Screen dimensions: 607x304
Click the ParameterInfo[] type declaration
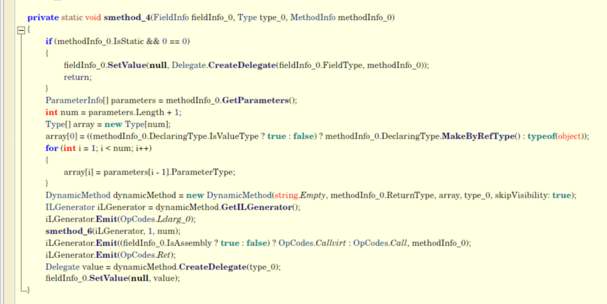pyautogui.click(x=78, y=100)
